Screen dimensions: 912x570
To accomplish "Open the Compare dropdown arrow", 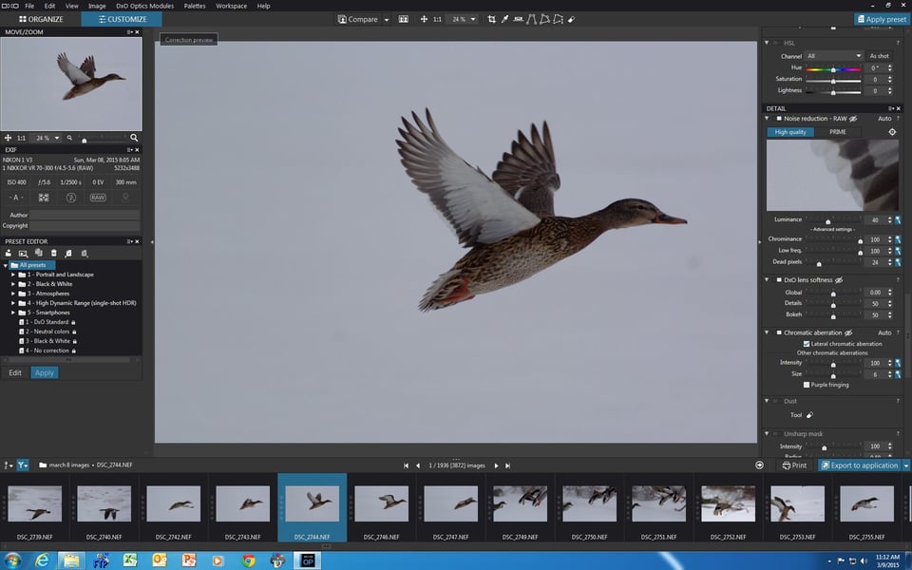I will pyautogui.click(x=387, y=19).
